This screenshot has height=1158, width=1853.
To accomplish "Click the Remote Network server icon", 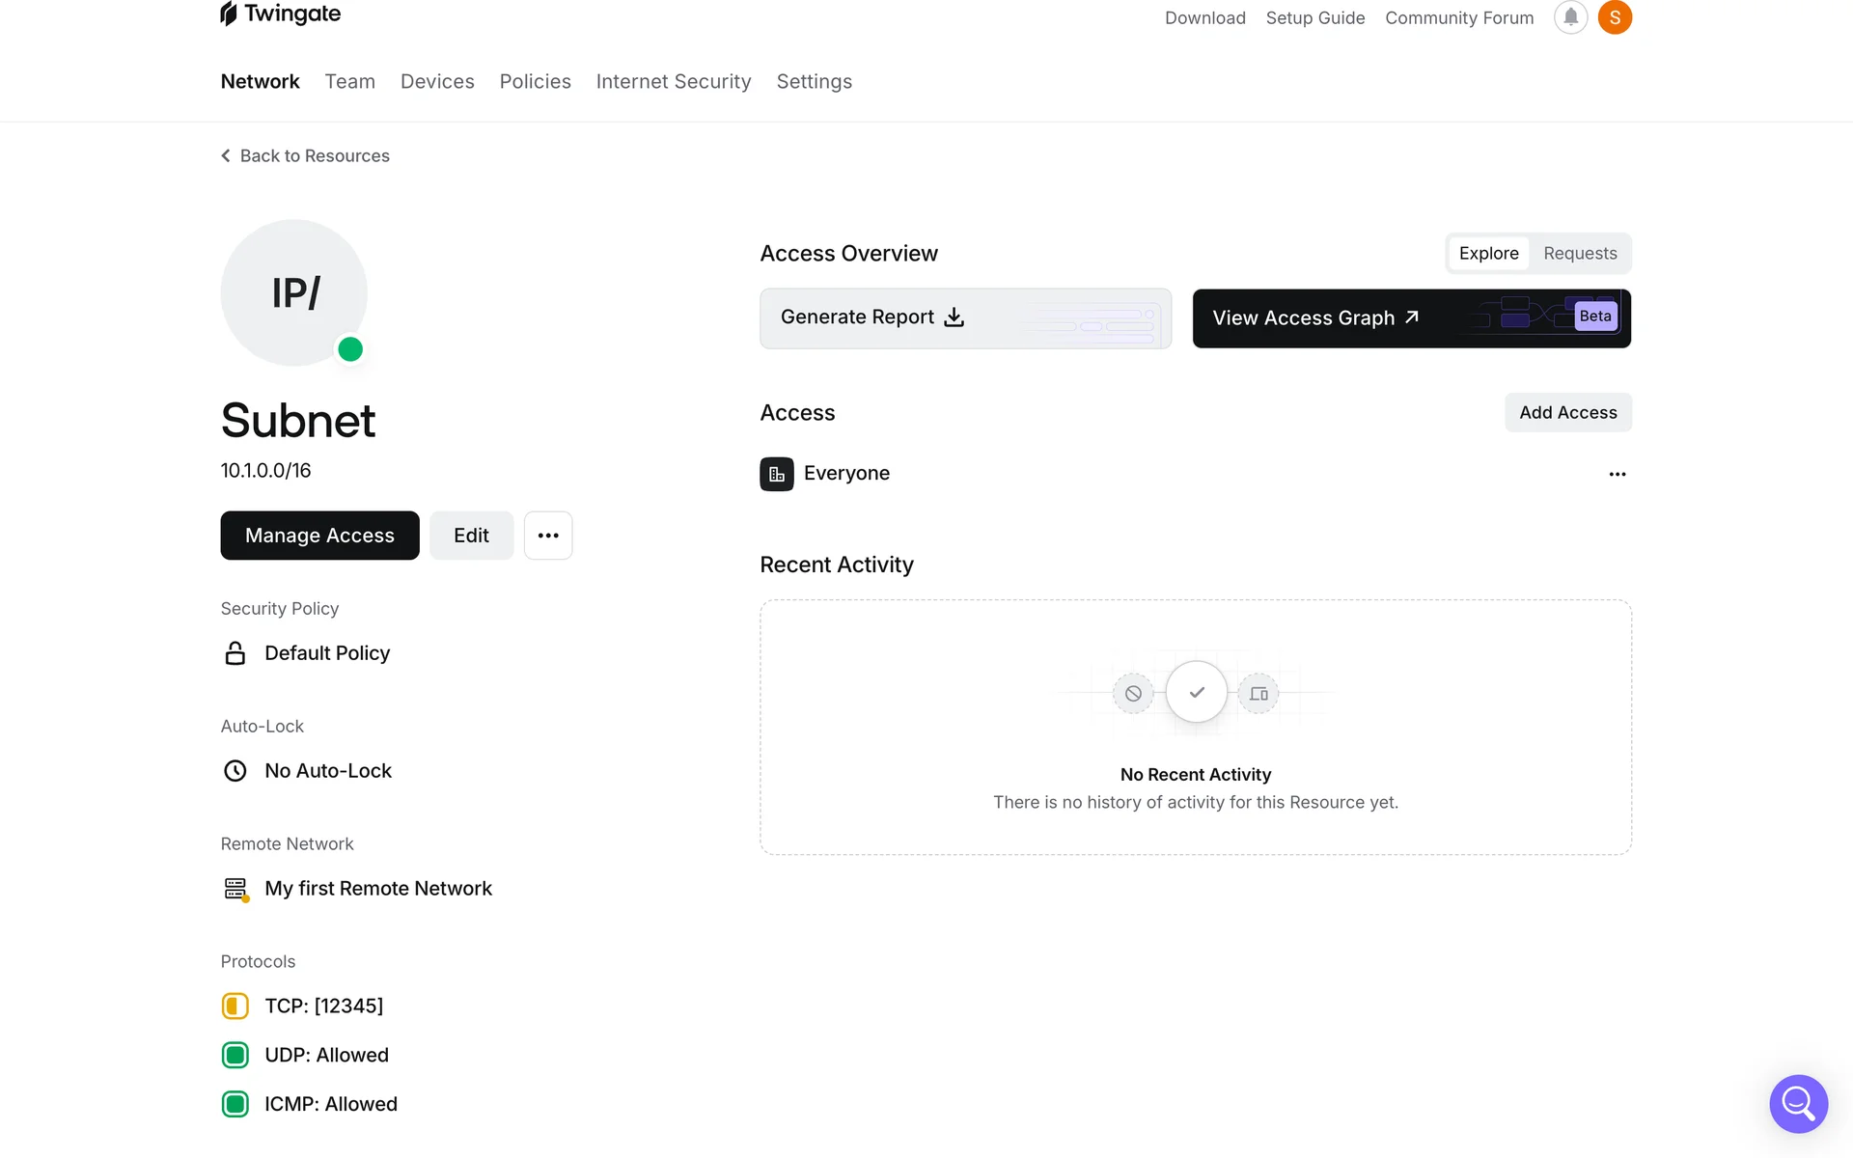I will tap(235, 889).
